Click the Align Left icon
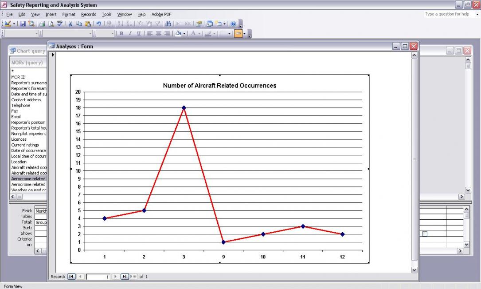The height and width of the screenshot is (289, 481). tap(150, 33)
